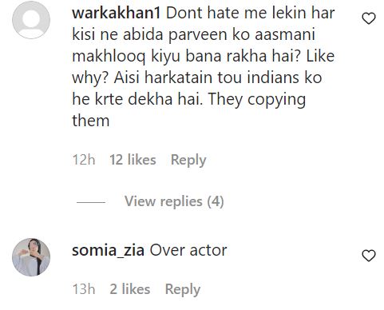Visit the warkakhan1 username link
Screen dimensions: 384x310
pos(117,13)
